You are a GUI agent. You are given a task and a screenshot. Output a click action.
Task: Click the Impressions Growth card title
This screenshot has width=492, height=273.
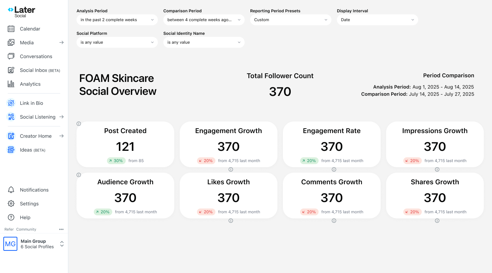pos(435,131)
